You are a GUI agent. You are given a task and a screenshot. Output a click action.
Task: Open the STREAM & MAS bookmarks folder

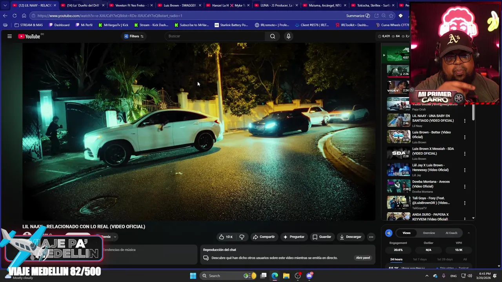(29, 25)
